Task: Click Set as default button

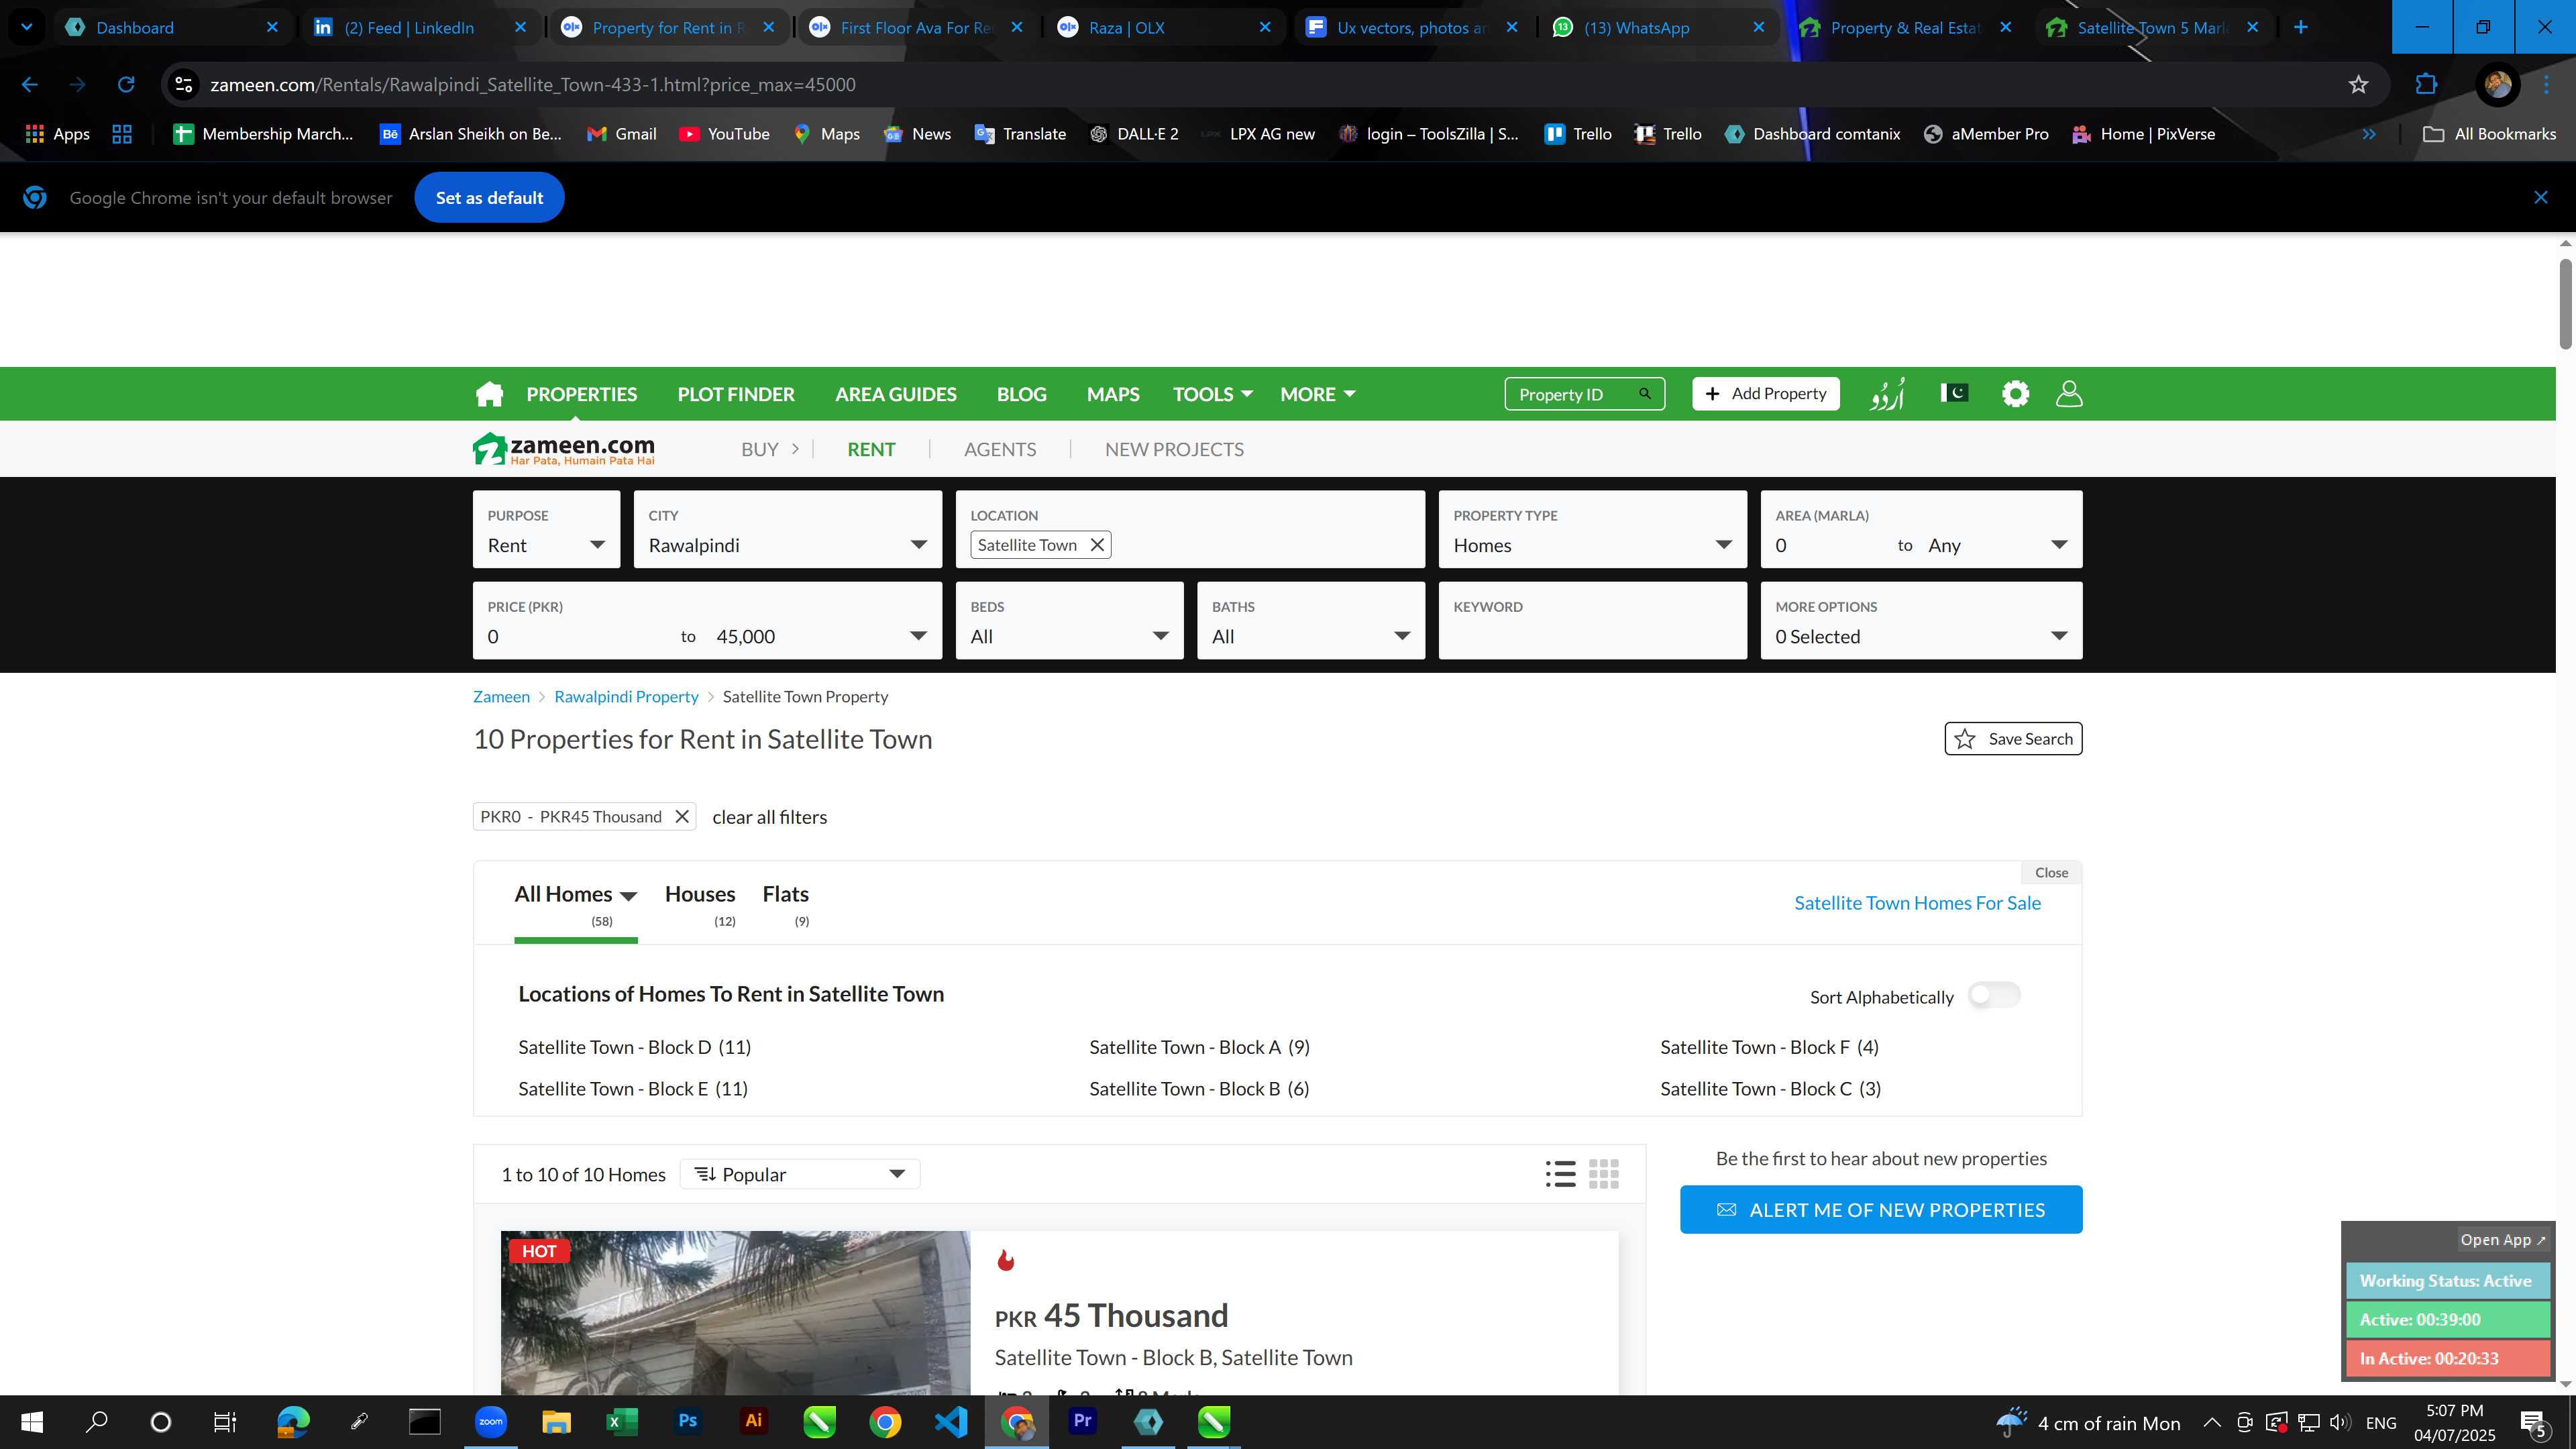Action: pos(489,198)
